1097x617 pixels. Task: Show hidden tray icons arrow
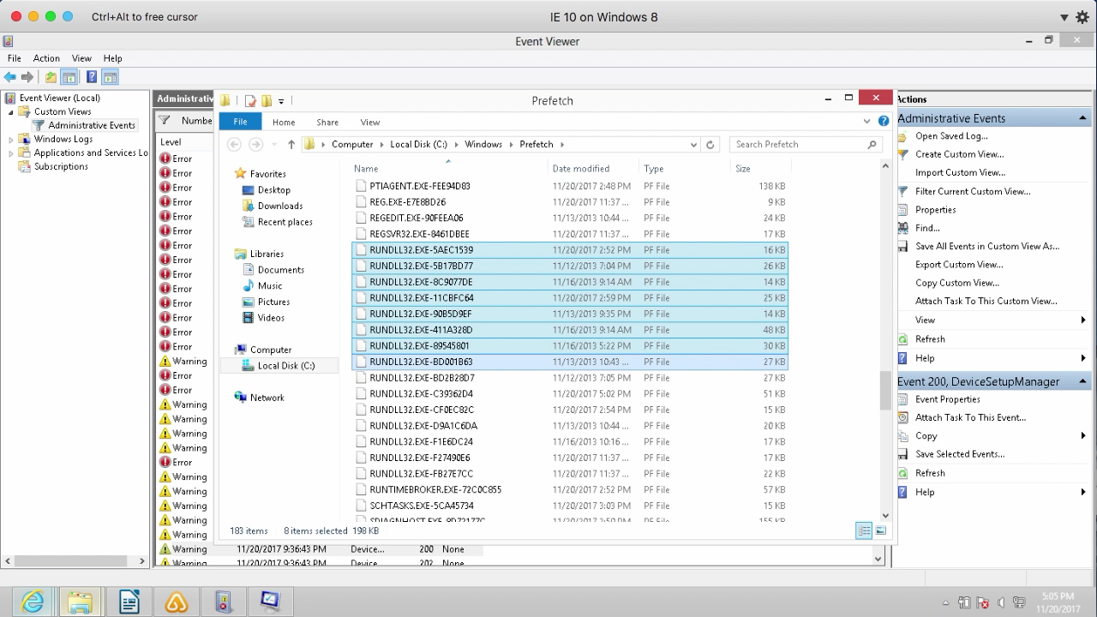[x=945, y=603]
